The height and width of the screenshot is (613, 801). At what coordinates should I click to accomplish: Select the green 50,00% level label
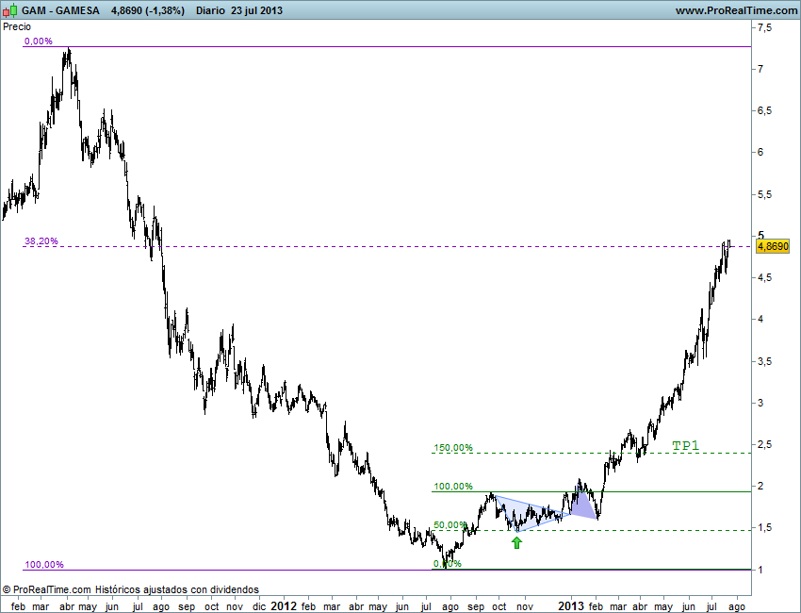[450, 525]
